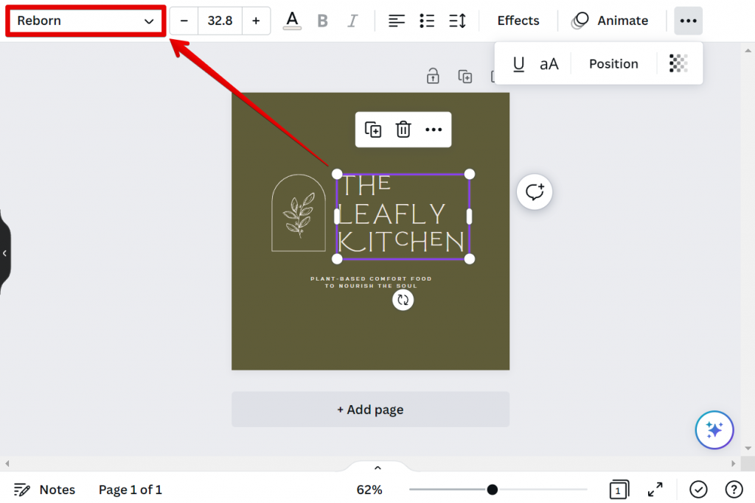The width and height of the screenshot is (755, 503).
Task: Expand the left side panel arrow
Action: click(x=5, y=253)
